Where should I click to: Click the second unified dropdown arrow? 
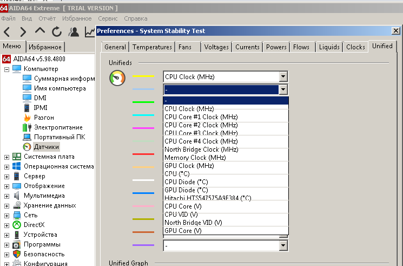click(283, 89)
